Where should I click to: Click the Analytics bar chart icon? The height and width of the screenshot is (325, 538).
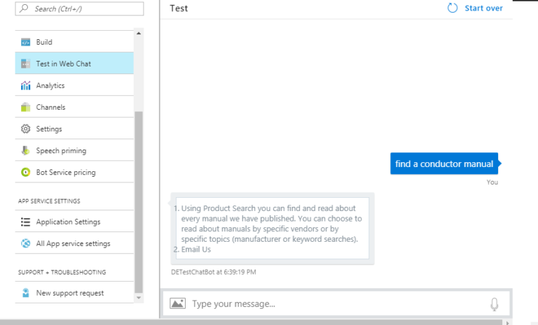coord(26,85)
